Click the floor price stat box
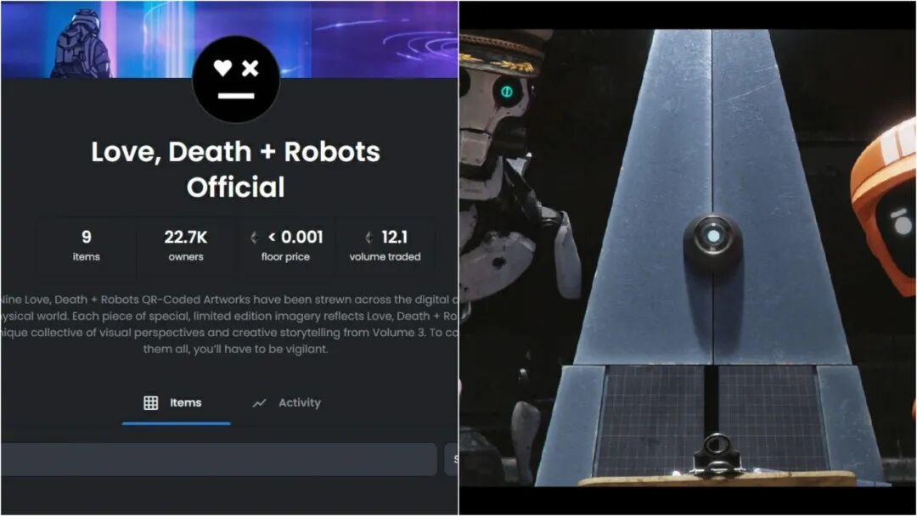 pos(285,245)
